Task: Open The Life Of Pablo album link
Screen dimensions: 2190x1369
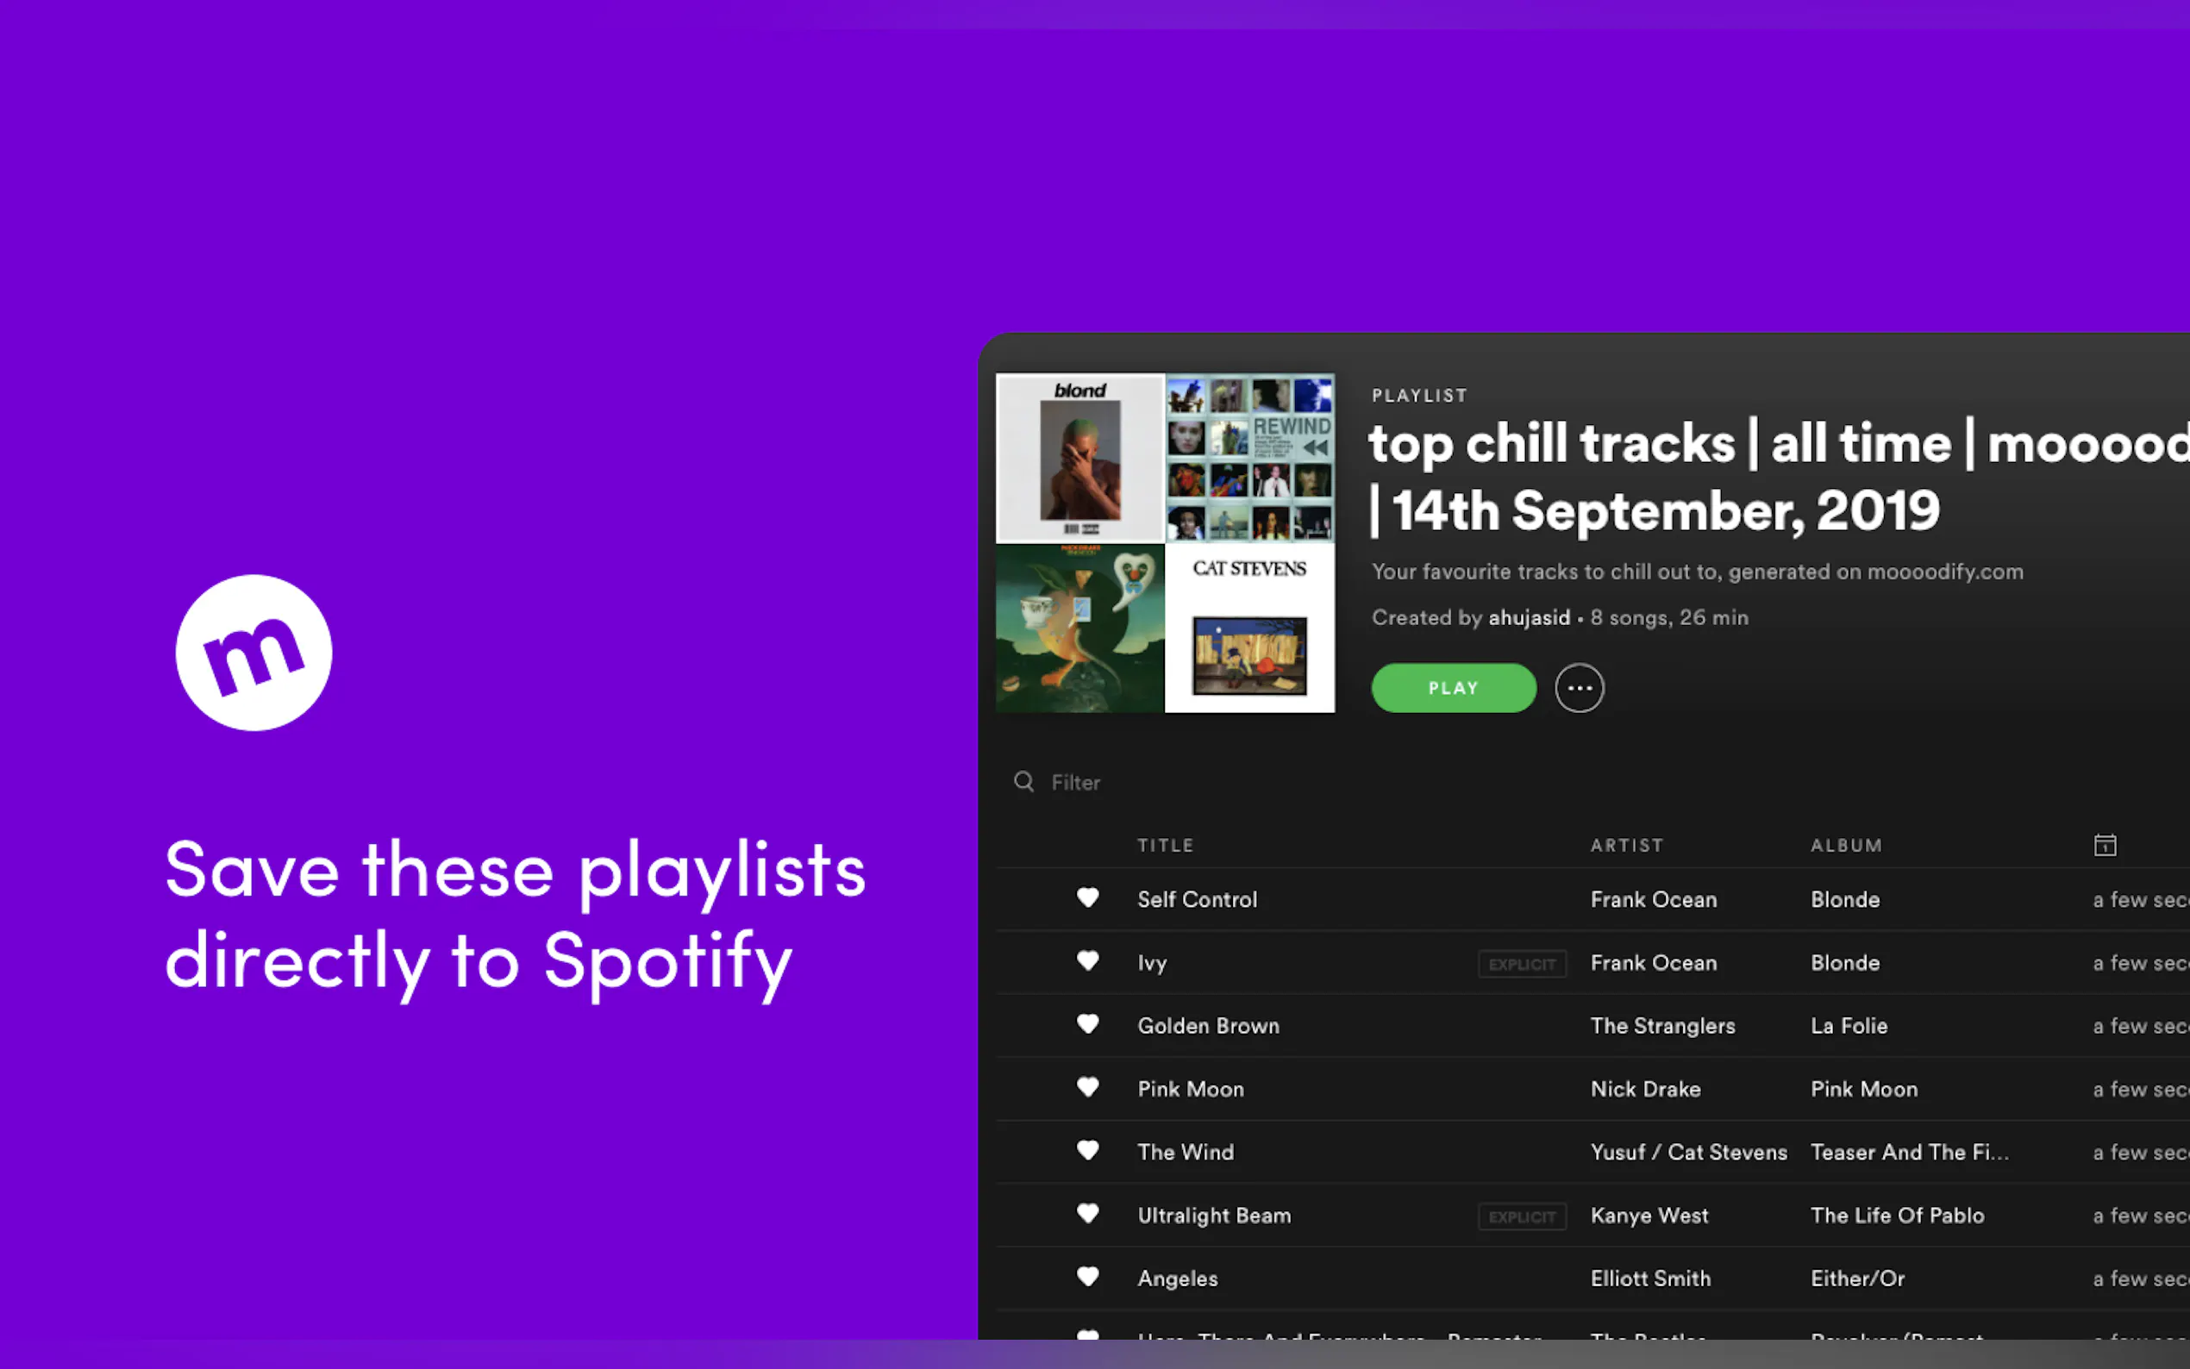Action: pos(1897,1215)
